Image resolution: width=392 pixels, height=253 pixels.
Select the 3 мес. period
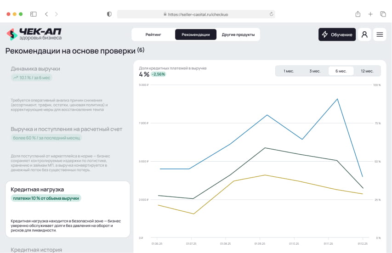coord(315,71)
